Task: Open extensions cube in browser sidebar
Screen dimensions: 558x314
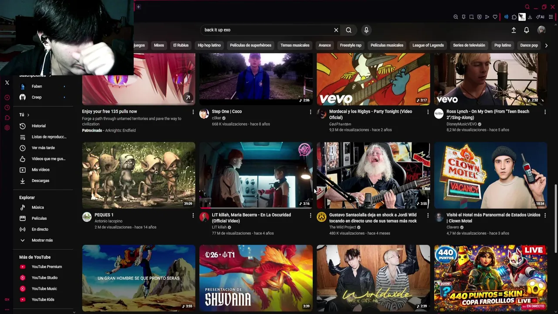Action: pyautogui.click(x=7, y=118)
